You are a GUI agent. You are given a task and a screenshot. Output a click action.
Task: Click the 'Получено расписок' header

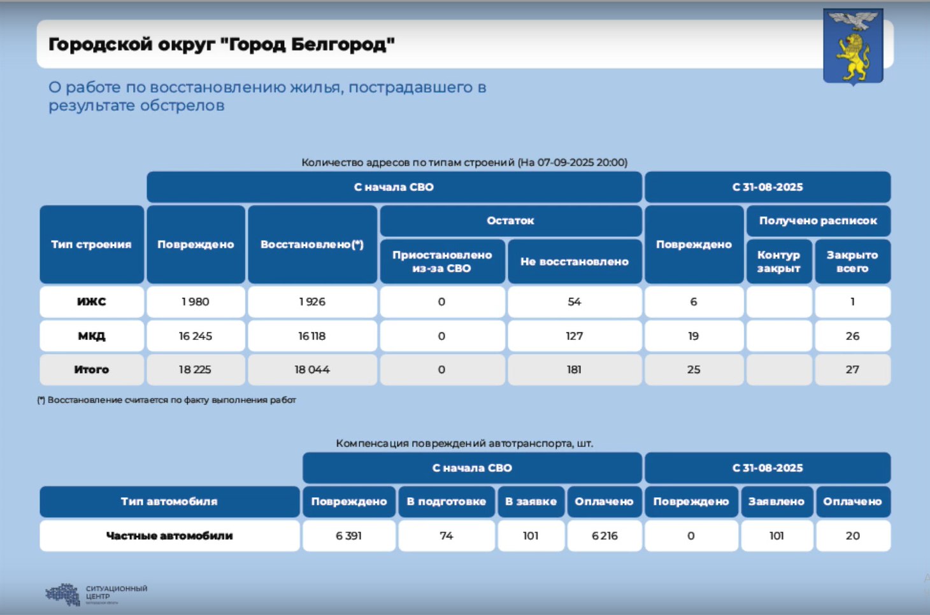click(819, 221)
